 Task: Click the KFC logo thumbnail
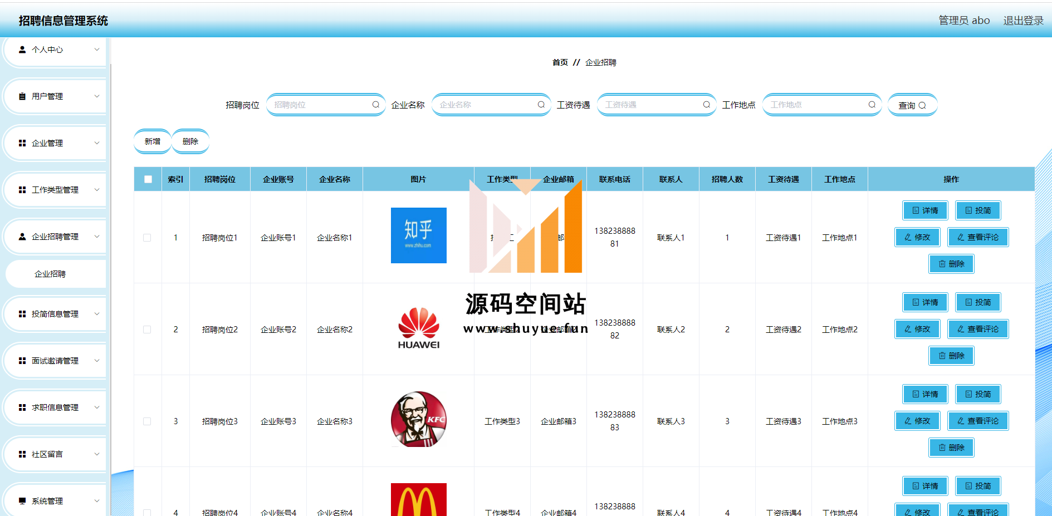[419, 419]
